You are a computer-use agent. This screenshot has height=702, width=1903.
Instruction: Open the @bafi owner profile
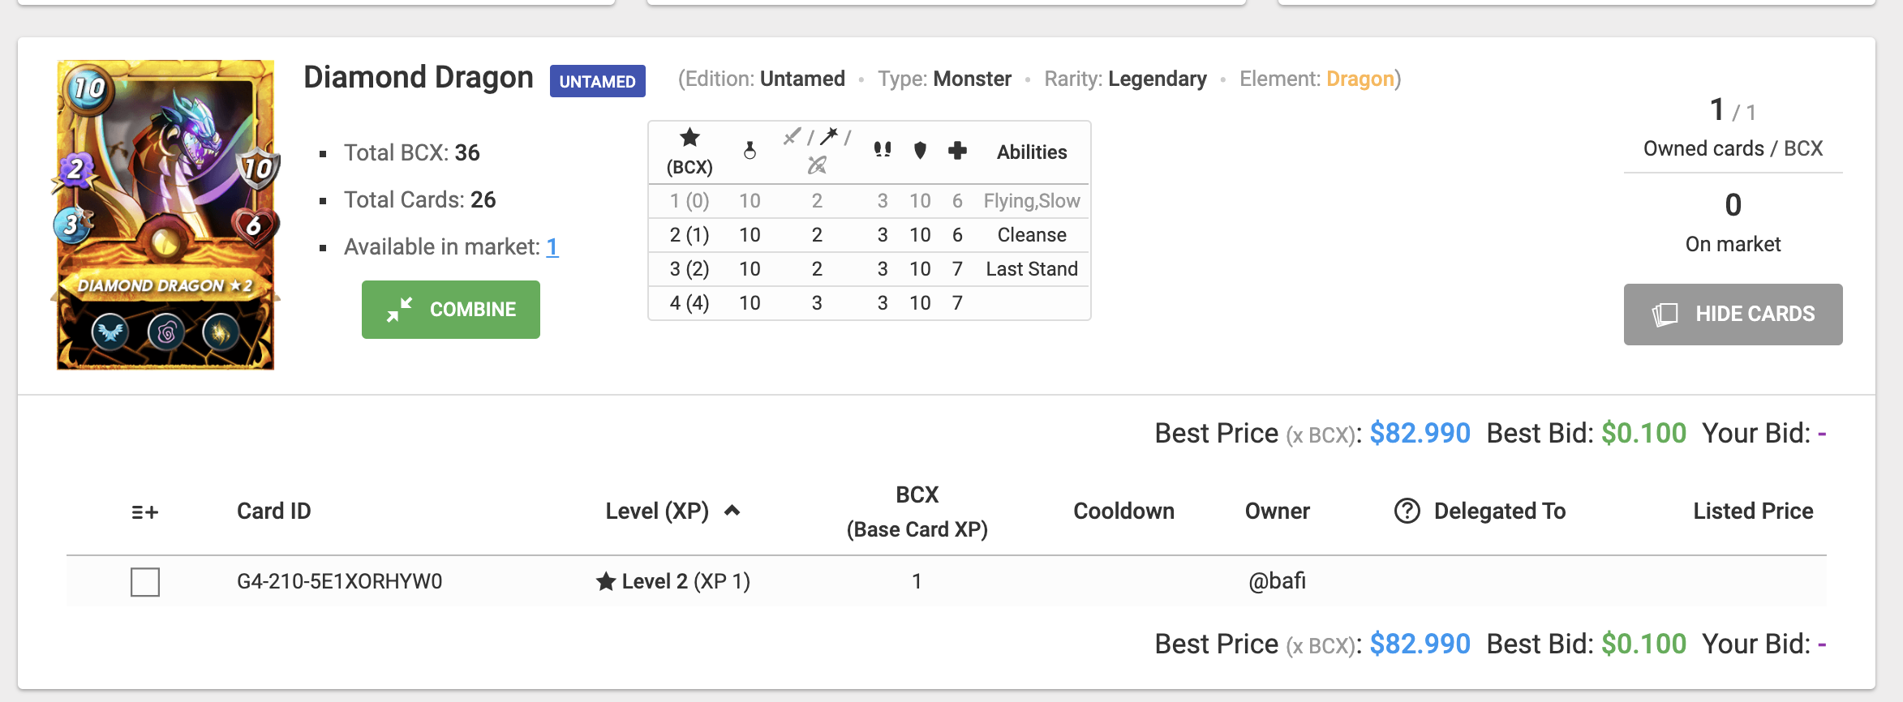(x=1277, y=581)
